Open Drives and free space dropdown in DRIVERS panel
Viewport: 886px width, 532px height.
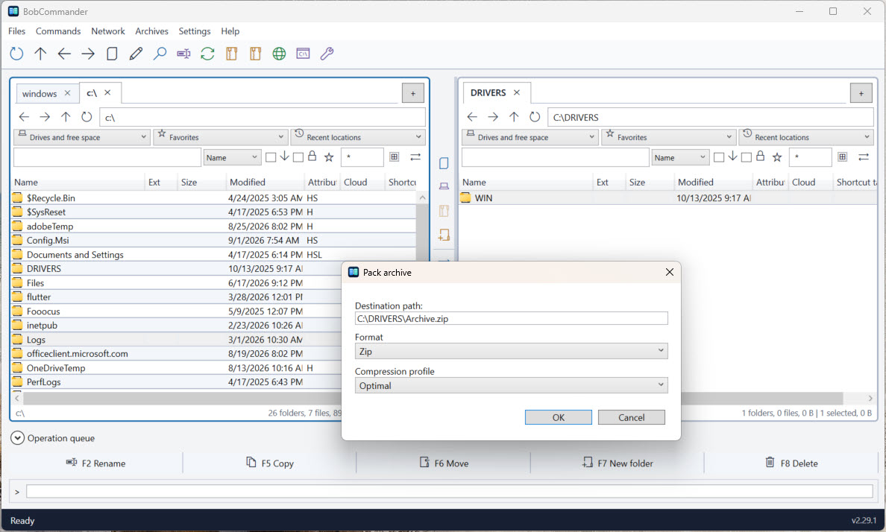[x=530, y=137]
